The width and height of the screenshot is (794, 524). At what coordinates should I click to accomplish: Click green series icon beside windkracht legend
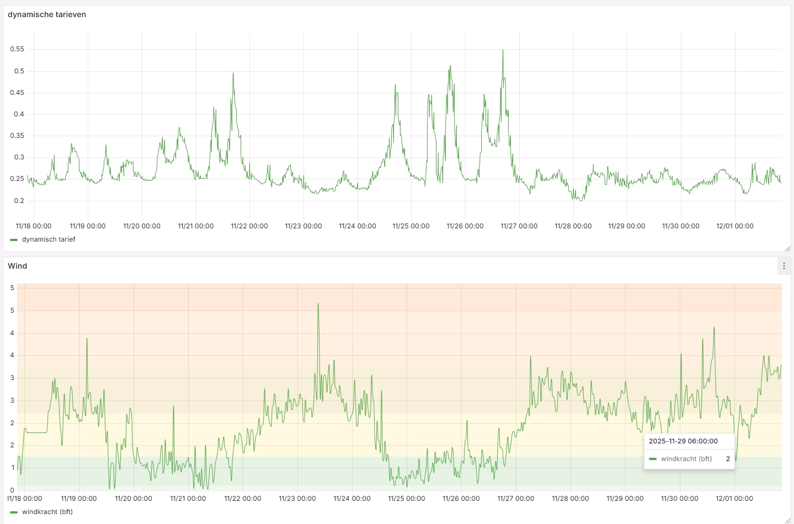click(x=14, y=512)
